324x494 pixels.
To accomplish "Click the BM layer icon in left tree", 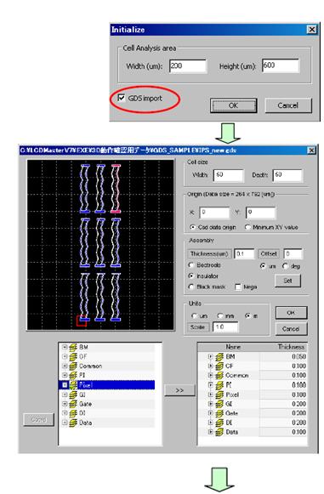I will point(73,347).
